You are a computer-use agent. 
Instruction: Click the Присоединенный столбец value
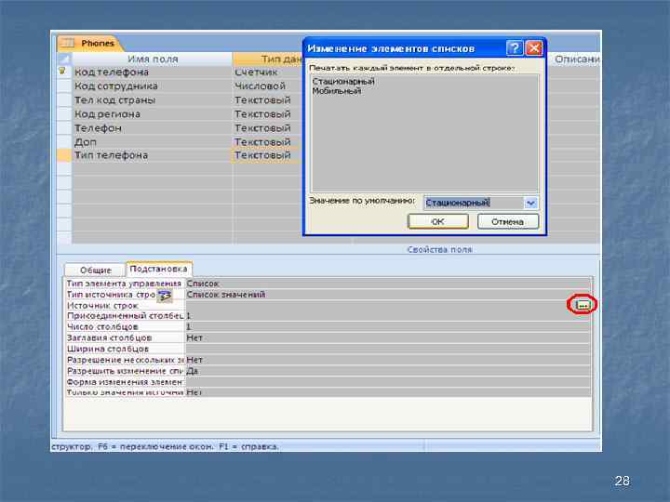click(x=388, y=316)
